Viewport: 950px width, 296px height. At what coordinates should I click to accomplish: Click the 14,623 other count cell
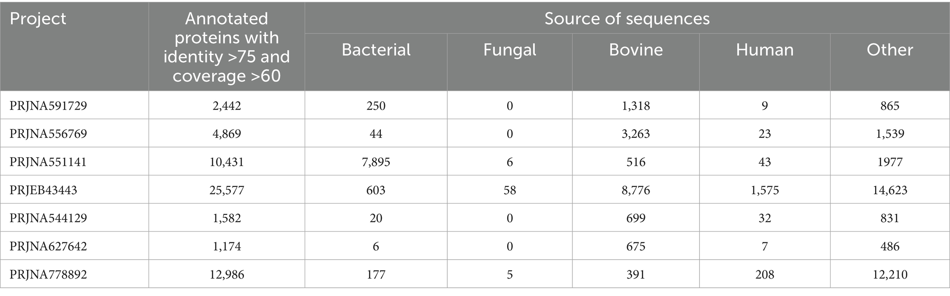click(890, 190)
